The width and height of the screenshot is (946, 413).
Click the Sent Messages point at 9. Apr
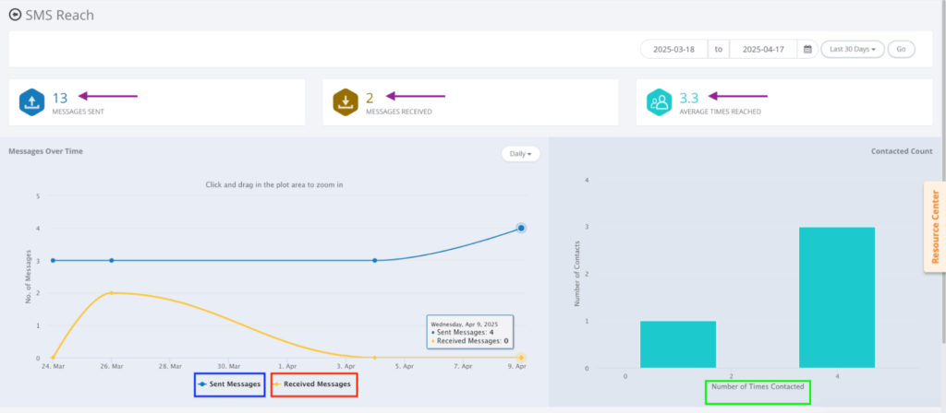point(521,229)
